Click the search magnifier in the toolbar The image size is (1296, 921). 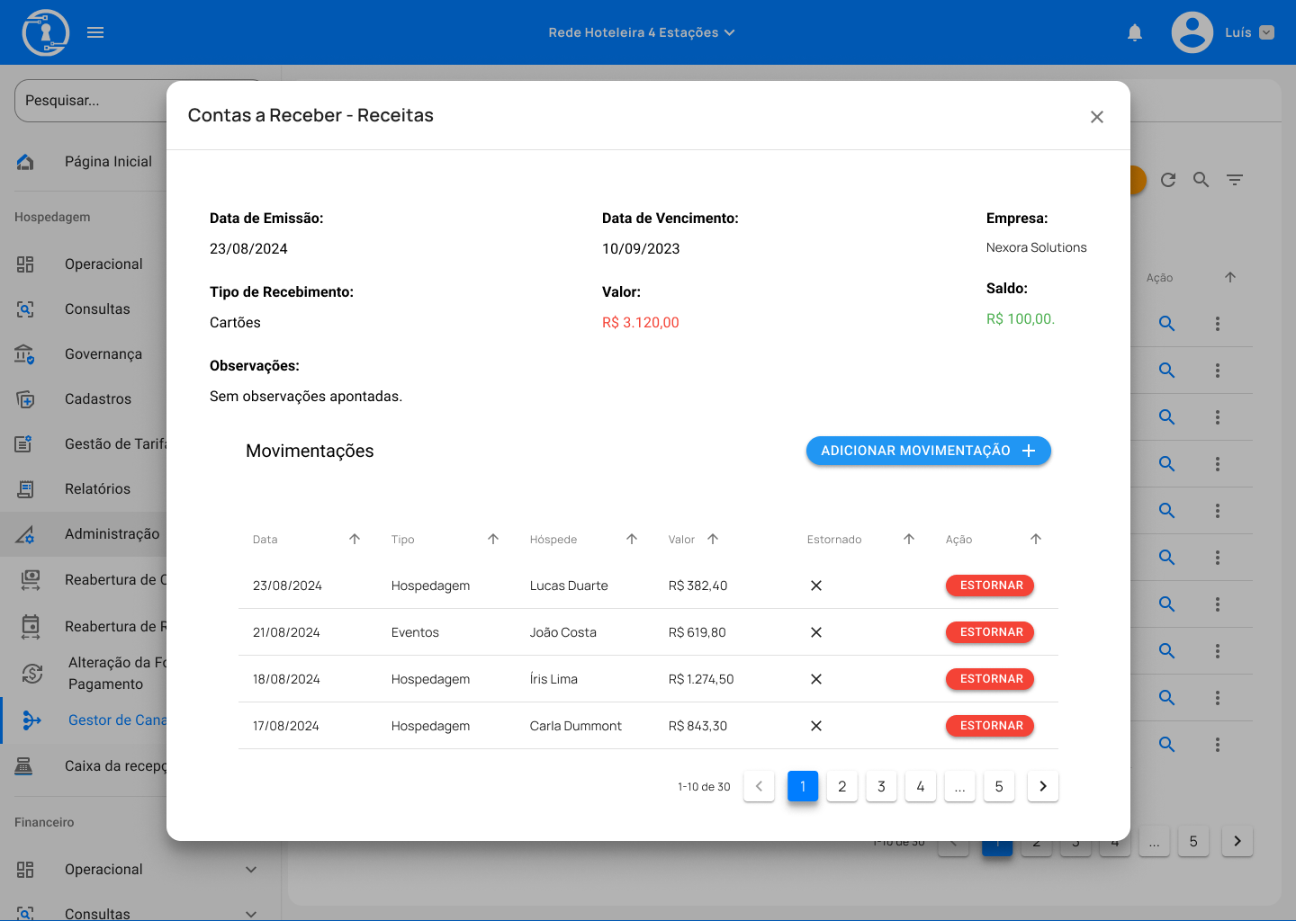pyautogui.click(x=1201, y=180)
